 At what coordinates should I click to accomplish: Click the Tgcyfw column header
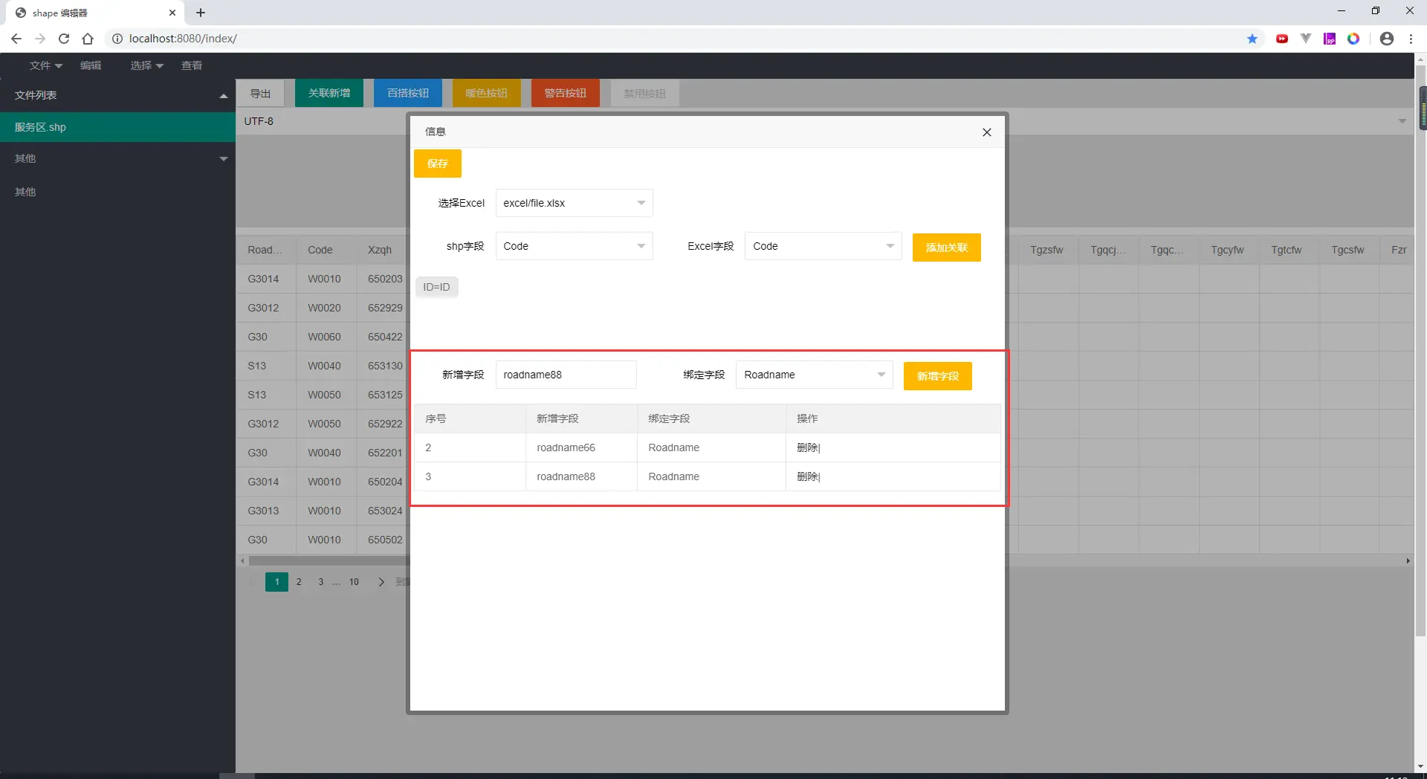click(x=1227, y=250)
